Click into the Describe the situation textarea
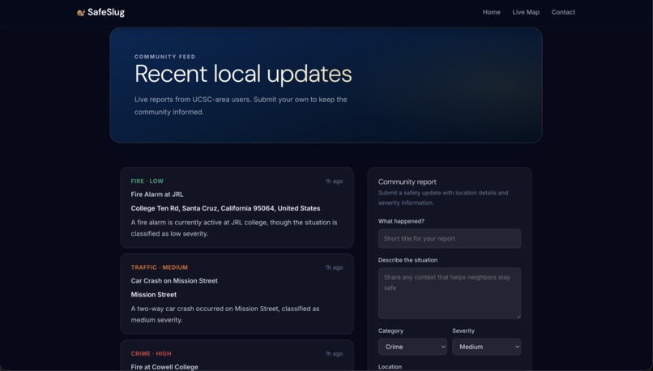653x371 pixels. pos(450,293)
